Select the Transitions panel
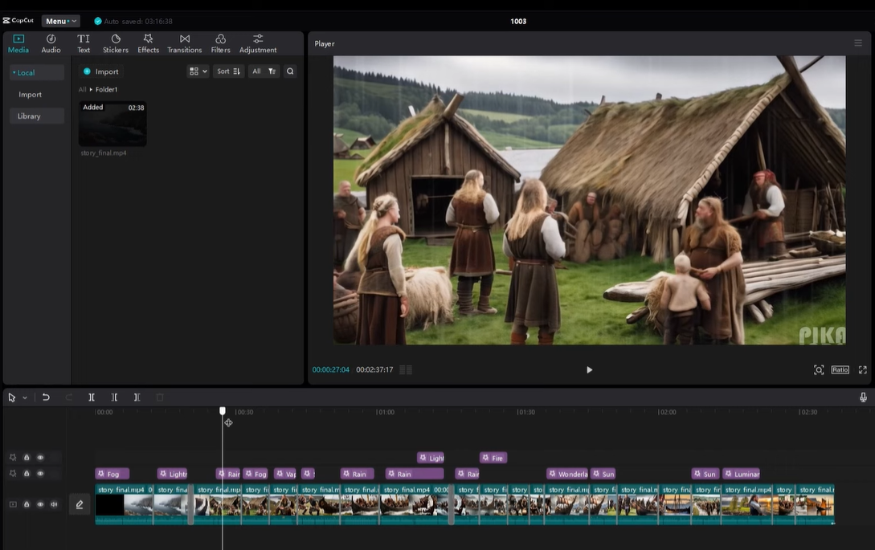The height and width of the screenshot is (550, 875). 184,43
